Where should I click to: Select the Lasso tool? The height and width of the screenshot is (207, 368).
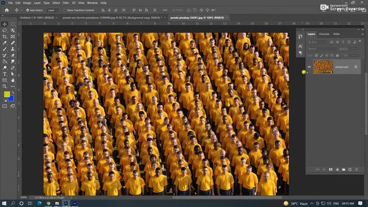click(x=5, y=30)
